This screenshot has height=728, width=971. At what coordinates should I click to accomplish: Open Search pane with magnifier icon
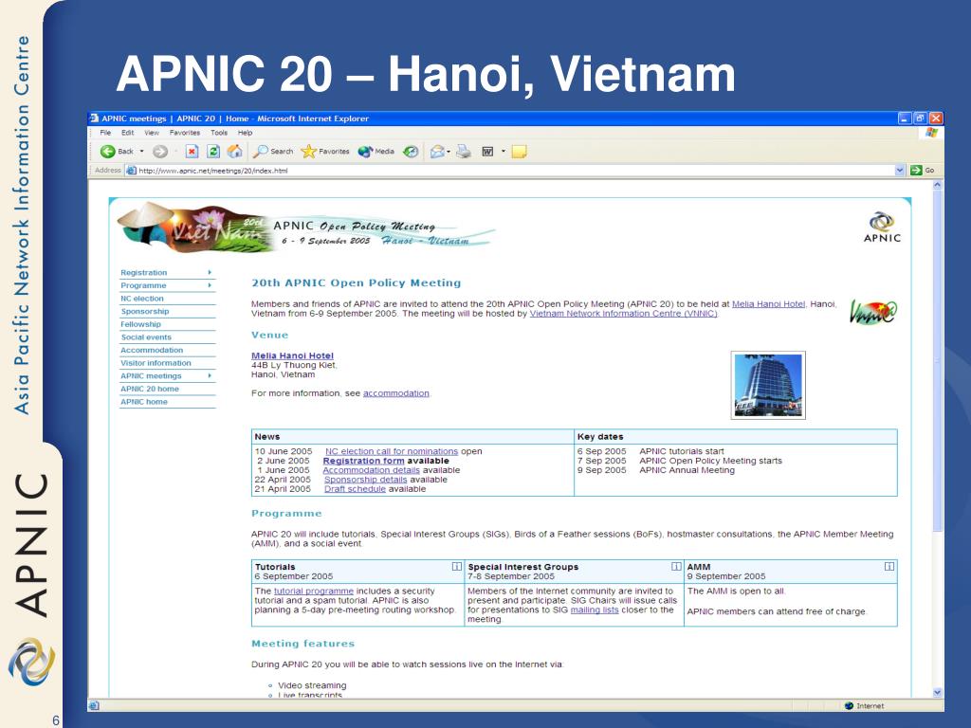point(273,151)
